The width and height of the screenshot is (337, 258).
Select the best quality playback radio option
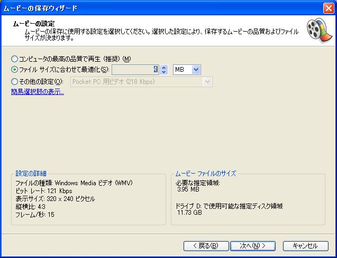14,59
